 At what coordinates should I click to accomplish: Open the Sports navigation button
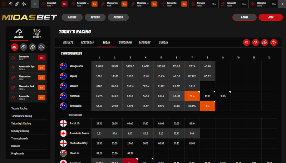[x=95, y=17]
